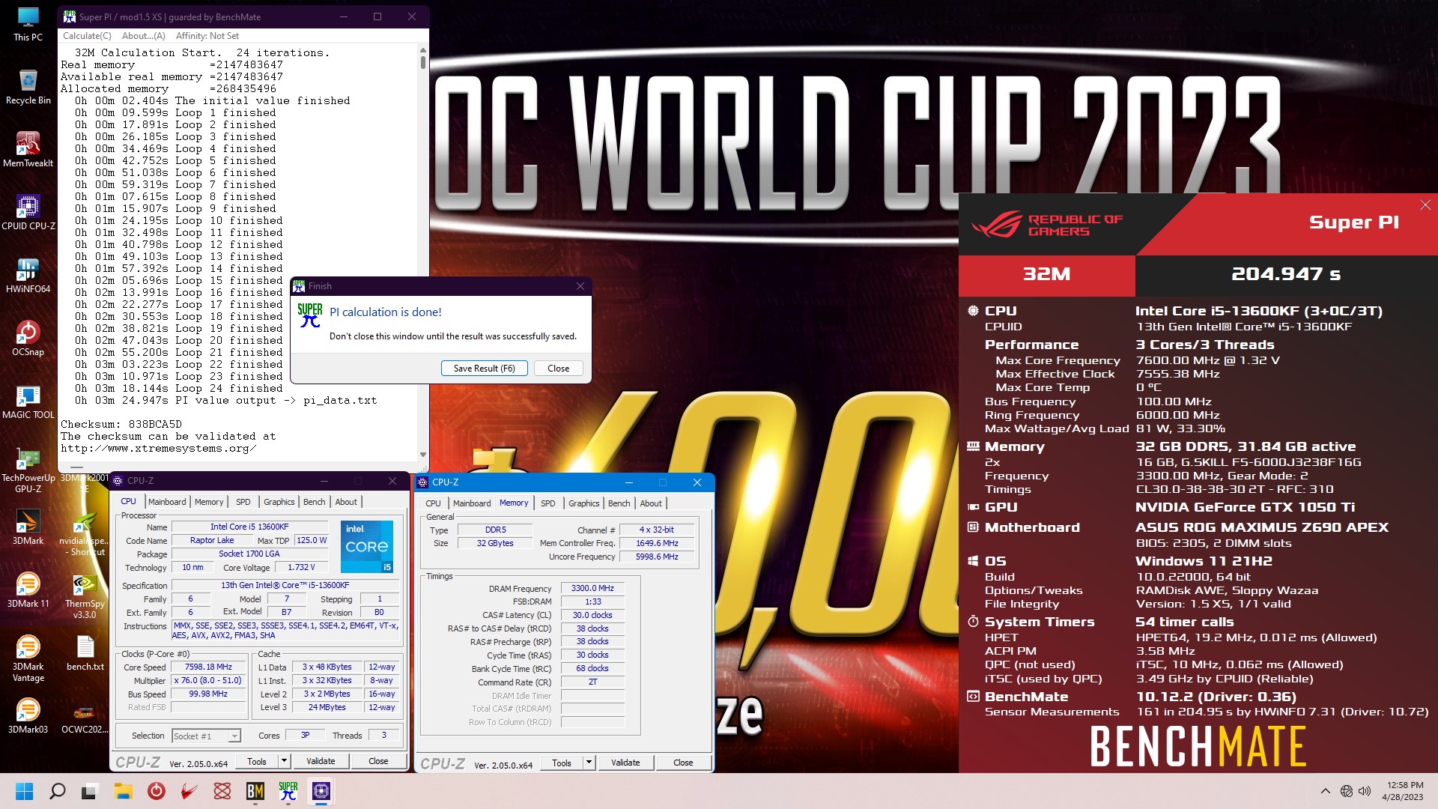
Task: Open the About tab in left CPU-Z window
Action: tap(346, 502)
